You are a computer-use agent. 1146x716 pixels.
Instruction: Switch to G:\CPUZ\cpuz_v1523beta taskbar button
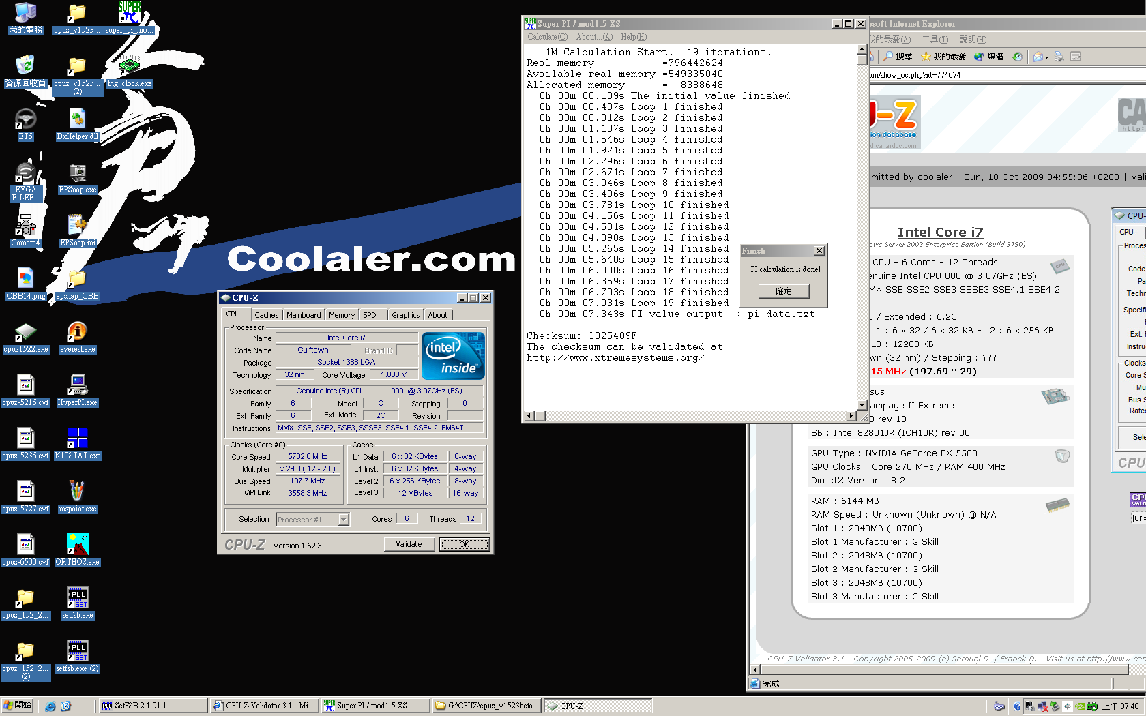coord(486,706)
